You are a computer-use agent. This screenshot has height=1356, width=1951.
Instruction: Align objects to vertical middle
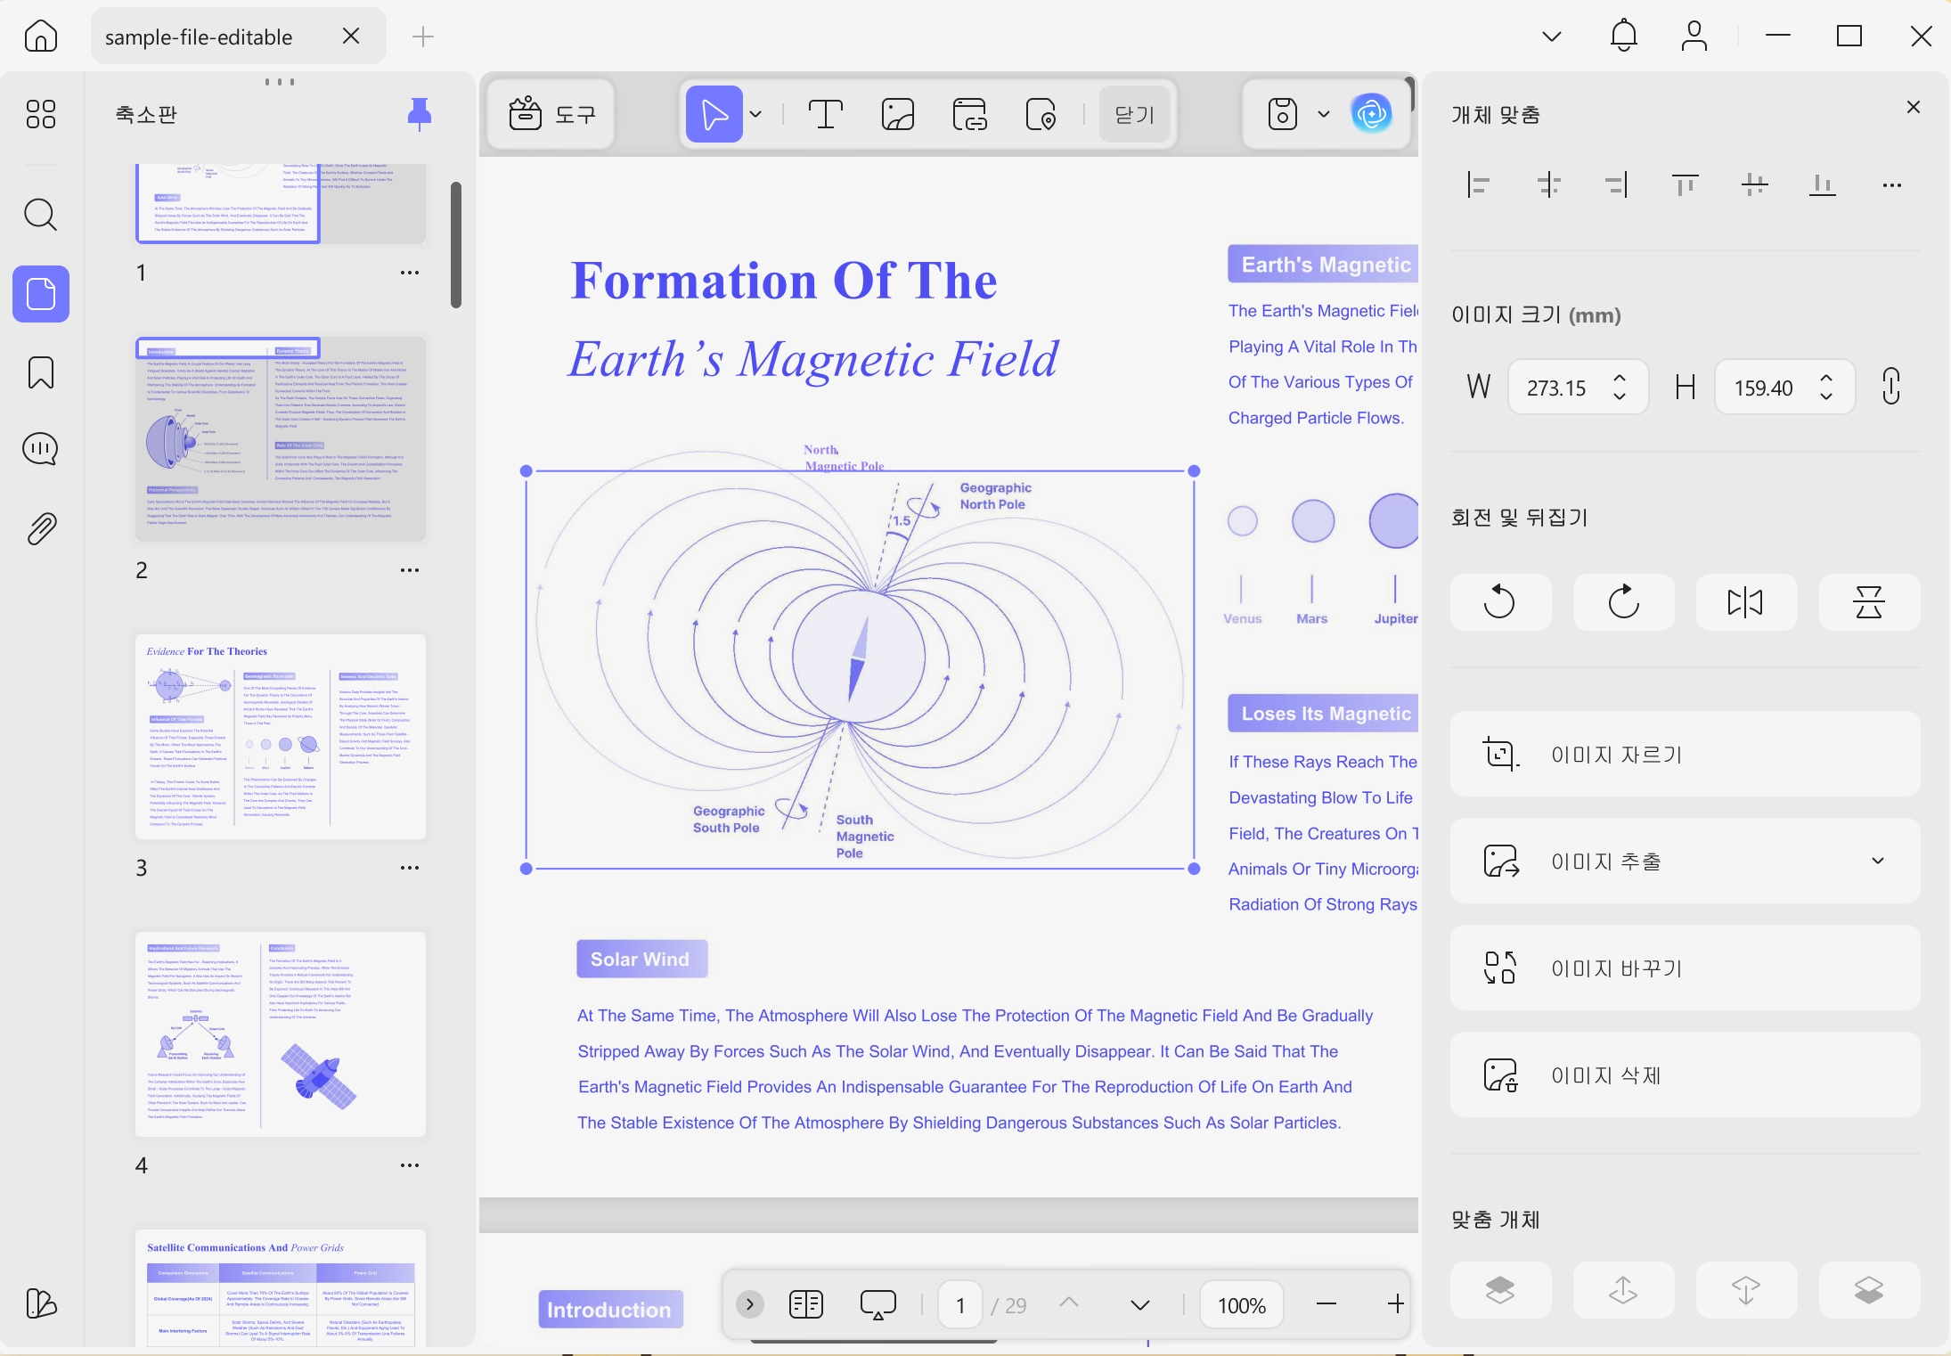[x=1754, y=185]
